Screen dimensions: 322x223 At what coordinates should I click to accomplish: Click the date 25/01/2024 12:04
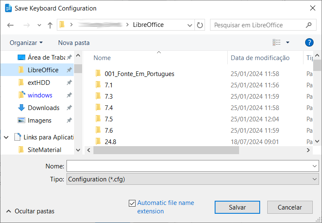tap(255, 119)
